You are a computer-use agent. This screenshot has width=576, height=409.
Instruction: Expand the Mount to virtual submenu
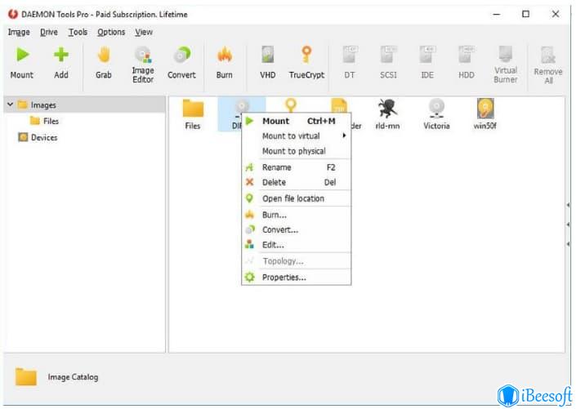[x=296, y=136]
